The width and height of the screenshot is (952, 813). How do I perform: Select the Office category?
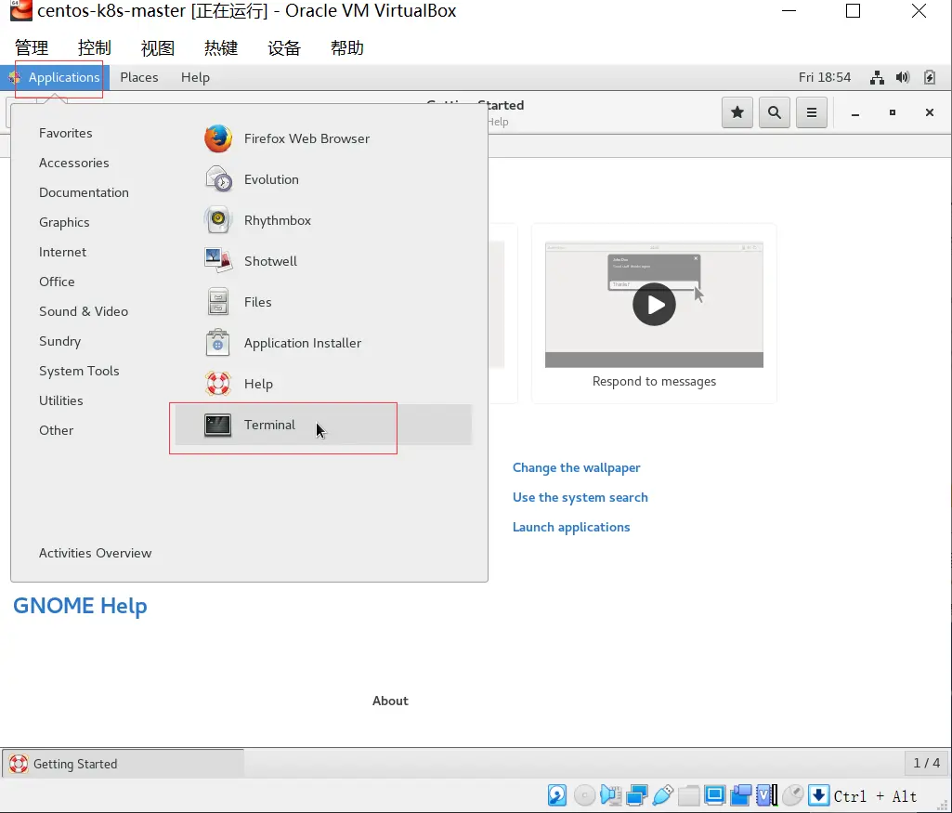point(57,282)
